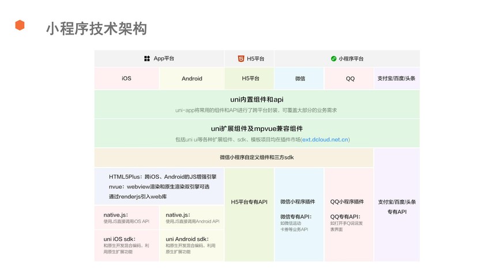Click the 微信专有API label
The image size is (496, 279).
(x=296, y=217)
